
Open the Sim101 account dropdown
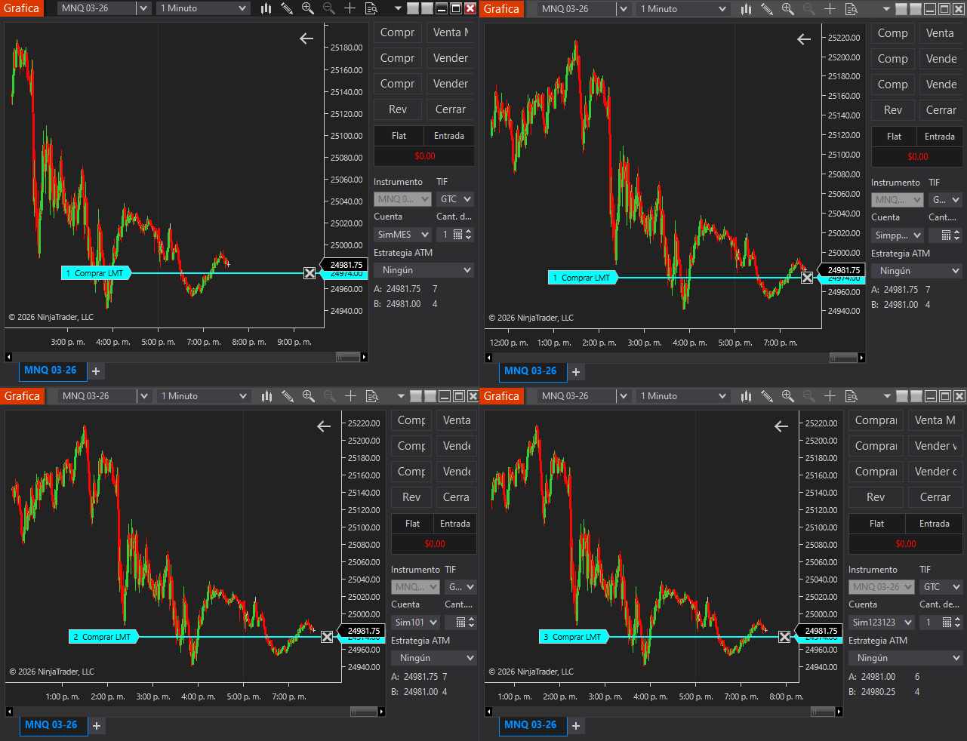click(x=416, y=623)
